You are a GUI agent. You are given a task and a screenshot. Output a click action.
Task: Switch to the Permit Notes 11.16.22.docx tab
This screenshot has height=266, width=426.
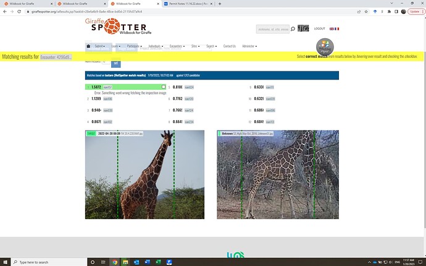[188, 4]
